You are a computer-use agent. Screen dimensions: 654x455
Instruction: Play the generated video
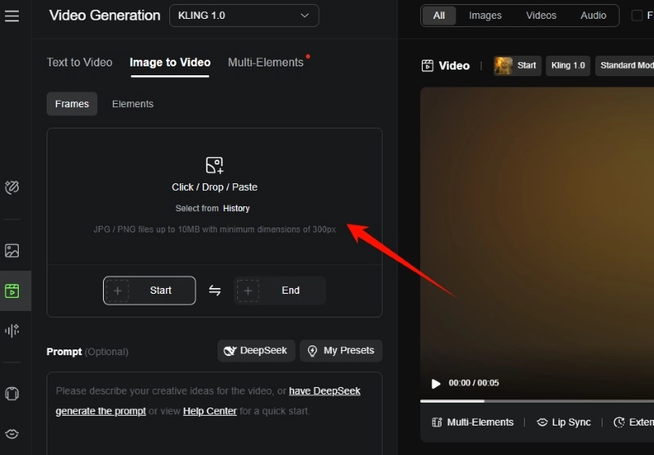[x=436, y=384]
